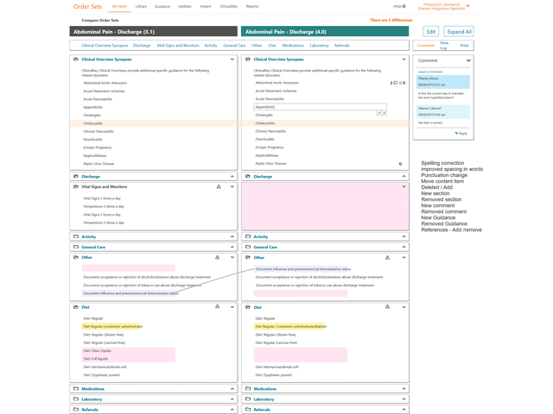Screen dimensions: 553x414
Task: Click the Reply arrow in comment panel
Action: tap(461, 133)
